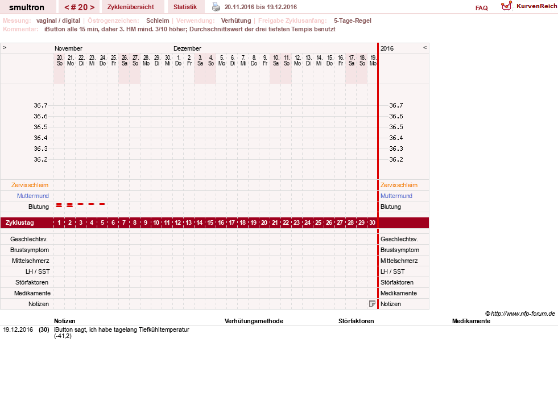Click the date header 20. So
558x408 pixels.
click(59, 60)
